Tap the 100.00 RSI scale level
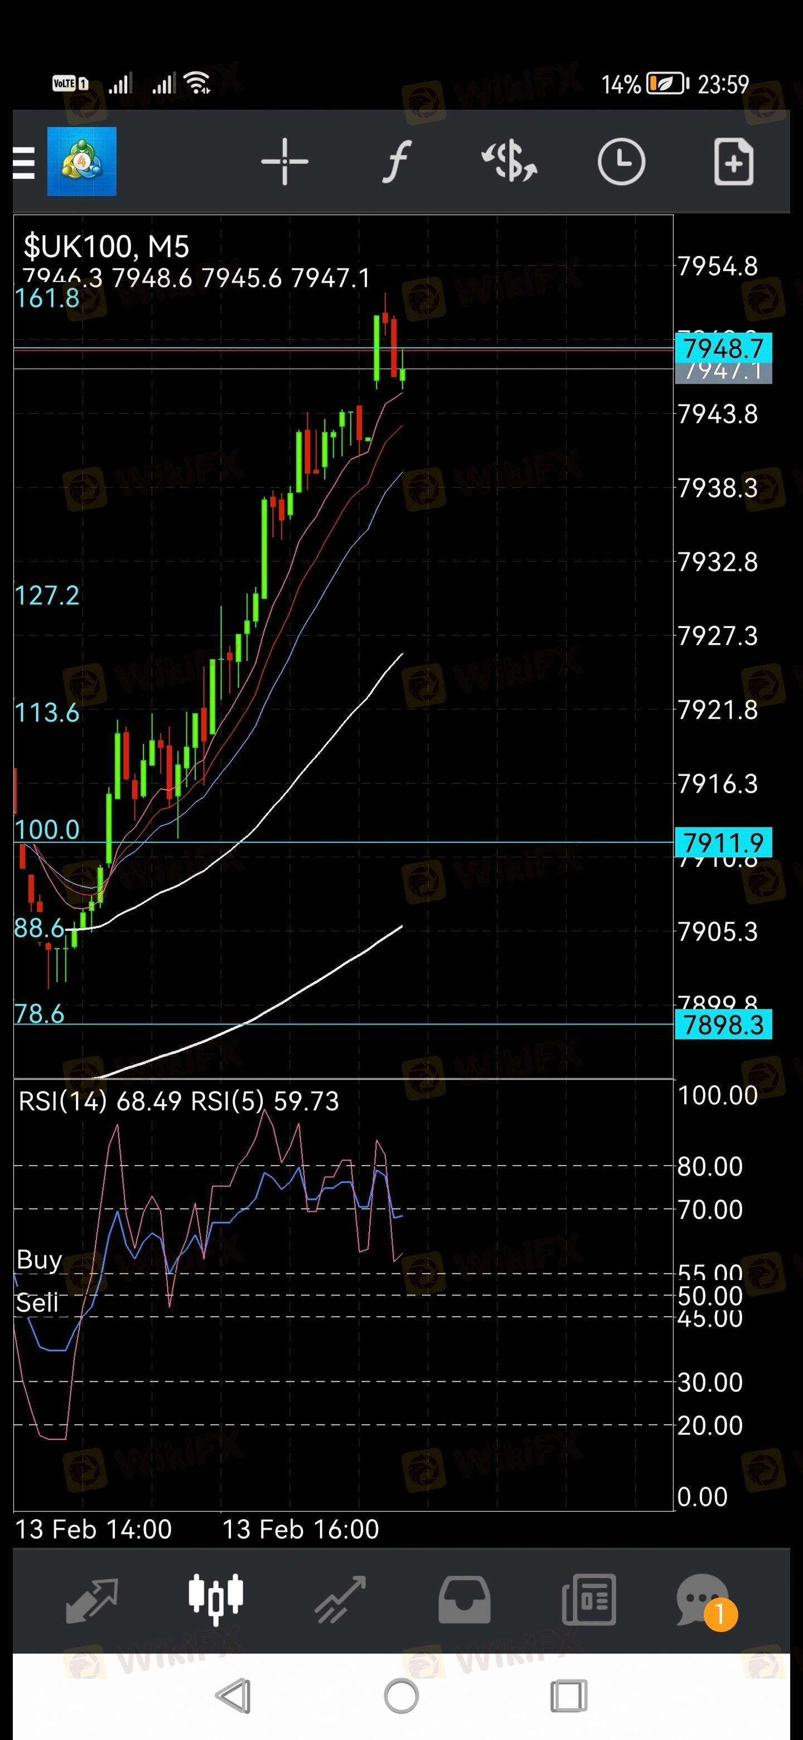 (x=717, y=1096)
